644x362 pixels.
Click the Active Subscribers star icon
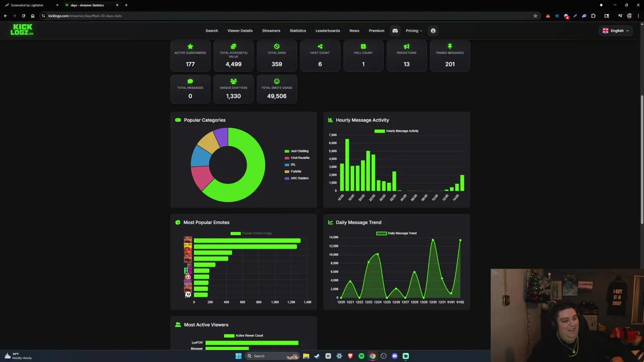click(x=190, y=46)
